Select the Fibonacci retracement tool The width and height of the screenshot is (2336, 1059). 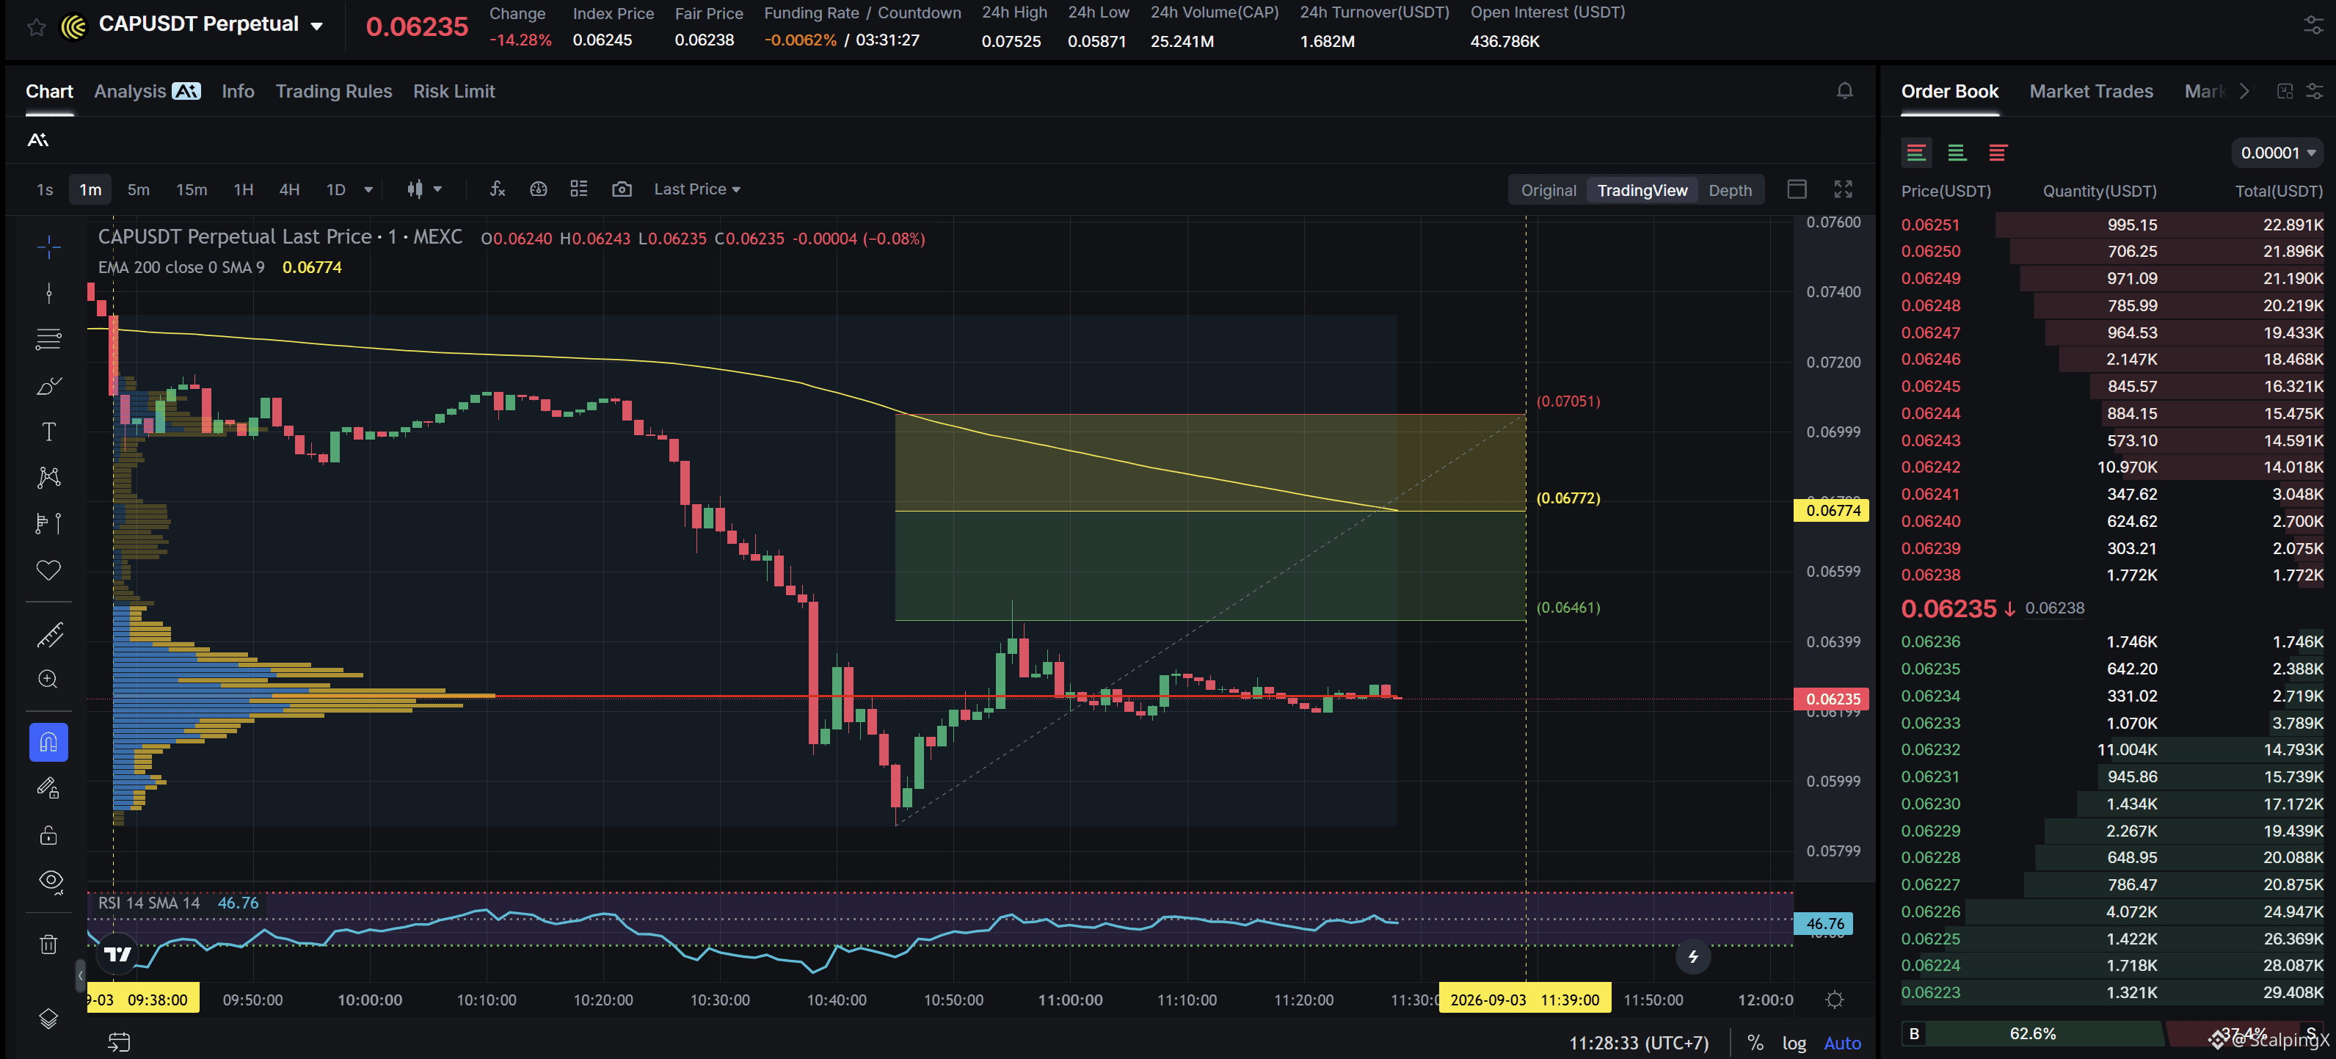click(x=49, y=339)
